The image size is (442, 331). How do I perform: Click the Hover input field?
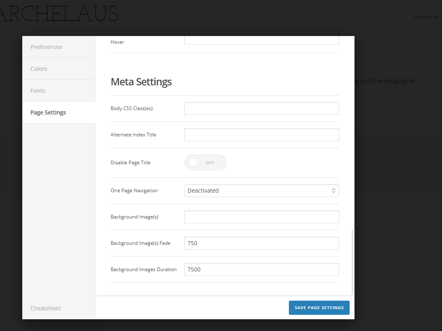pos(261,40)
